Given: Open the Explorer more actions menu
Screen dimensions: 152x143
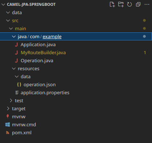Looking at the screenshot, I should (x=147, y=4).
